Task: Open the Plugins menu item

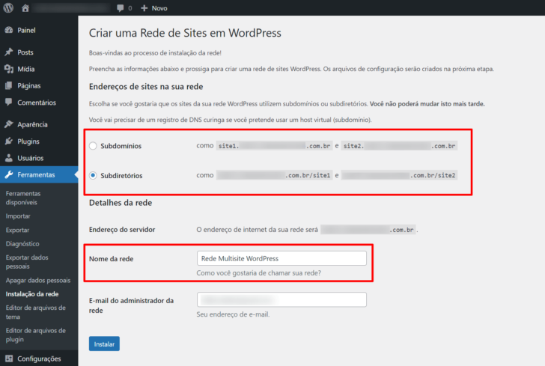Action: tap(39, 141)
